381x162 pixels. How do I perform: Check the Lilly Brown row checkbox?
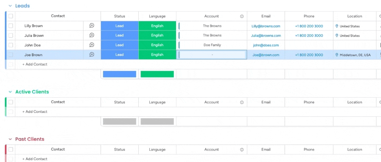click(x=11, y=26)
